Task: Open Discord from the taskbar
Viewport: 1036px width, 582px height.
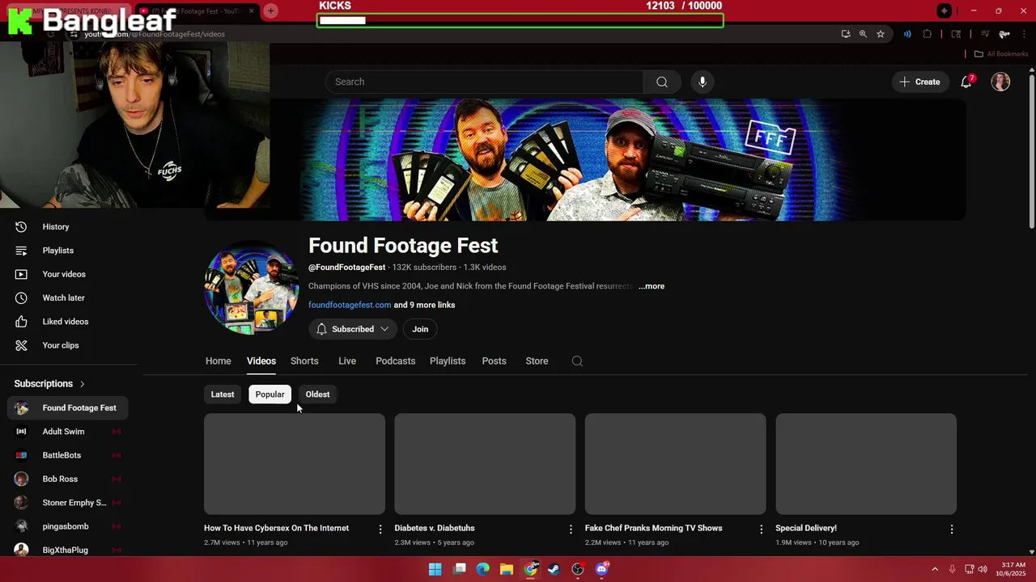Action: point(601,569)
